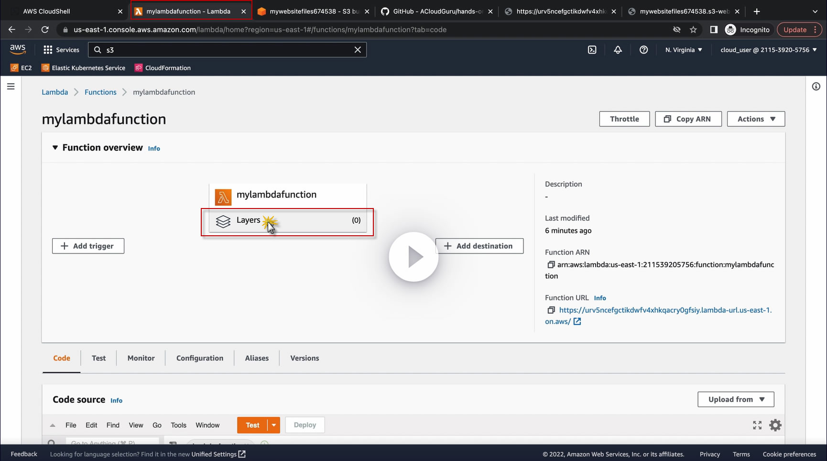Open the editor Find menu
Viewport: 827px width, 461px height.
click(x=113, y=425)
